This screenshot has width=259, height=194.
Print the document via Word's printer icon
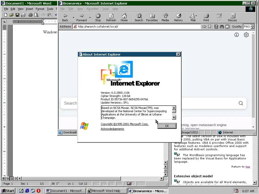pos(30,15)
